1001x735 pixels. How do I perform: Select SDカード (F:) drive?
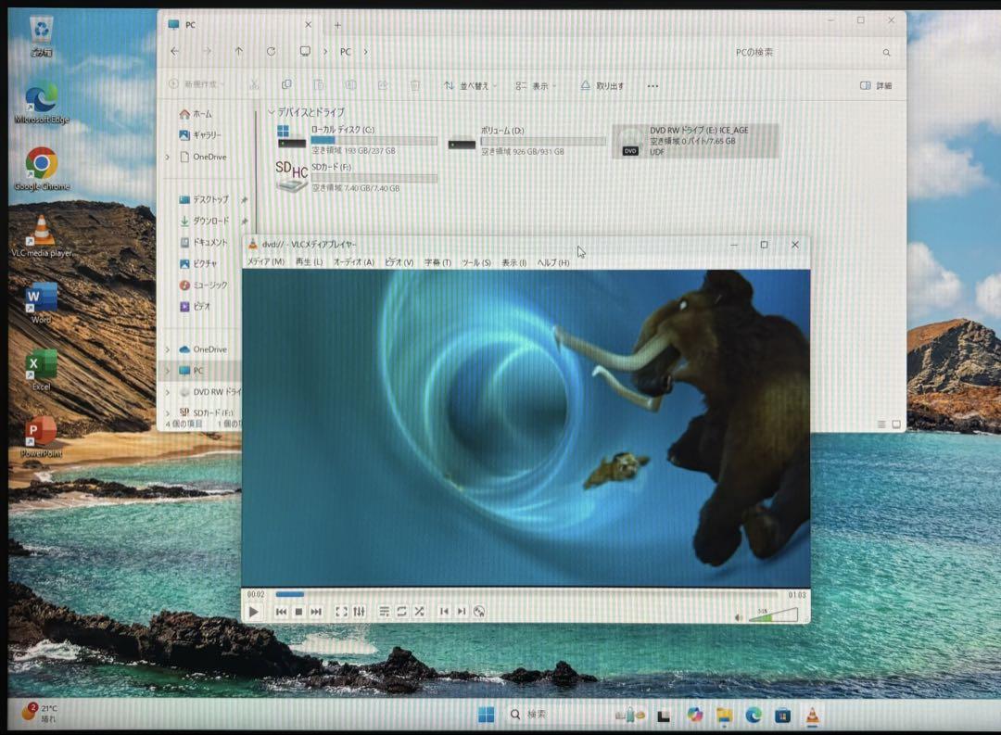[x=358, y=177]
